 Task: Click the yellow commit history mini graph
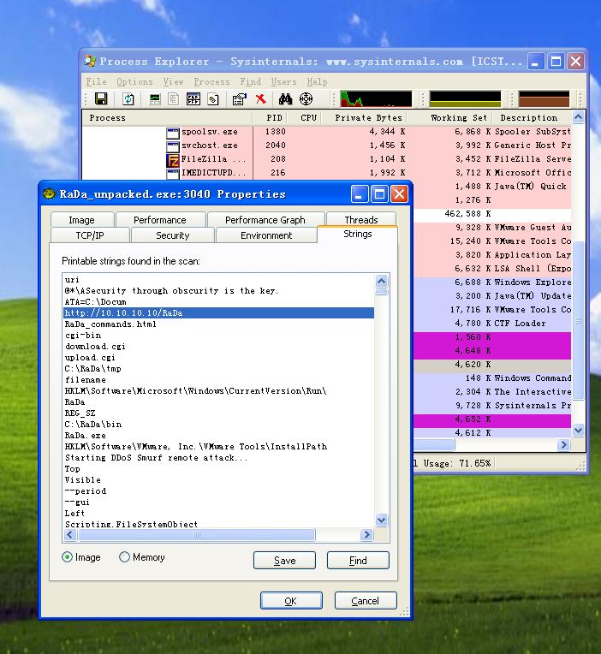pyautogui.click(x=465, y=98)
